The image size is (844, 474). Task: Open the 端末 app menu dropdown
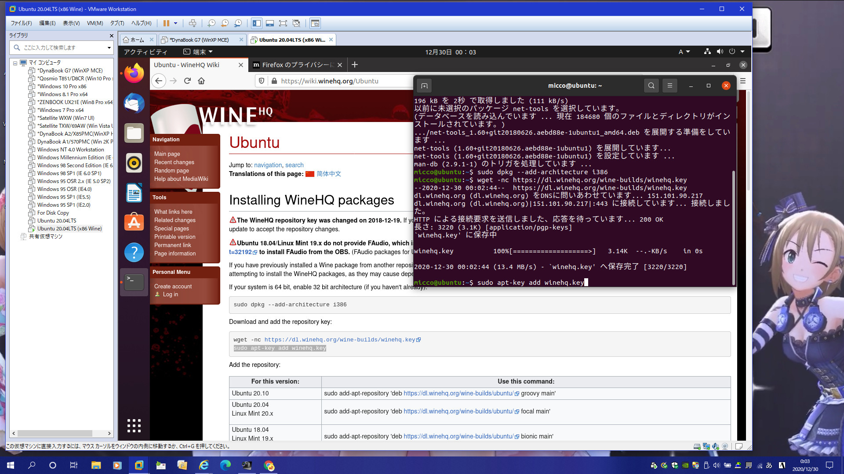(x=198, y=52)
